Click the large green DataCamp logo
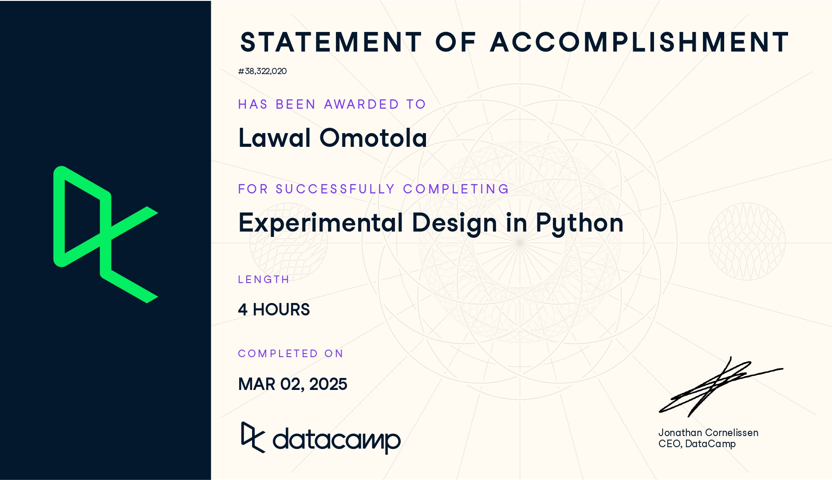This screenshot has width=832, height=480. click(x=106, y=235)
